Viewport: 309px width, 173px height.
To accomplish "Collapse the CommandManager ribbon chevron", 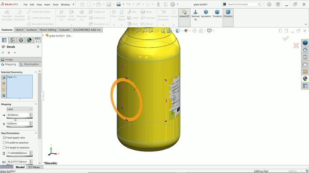I will 306,25.
